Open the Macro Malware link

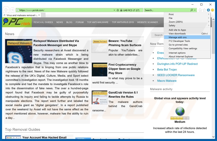pos(167,81)
